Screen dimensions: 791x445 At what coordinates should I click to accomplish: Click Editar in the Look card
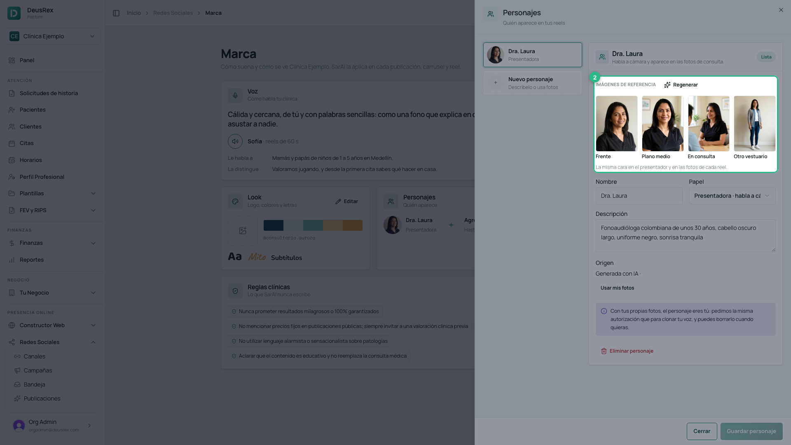pos(346,201)
